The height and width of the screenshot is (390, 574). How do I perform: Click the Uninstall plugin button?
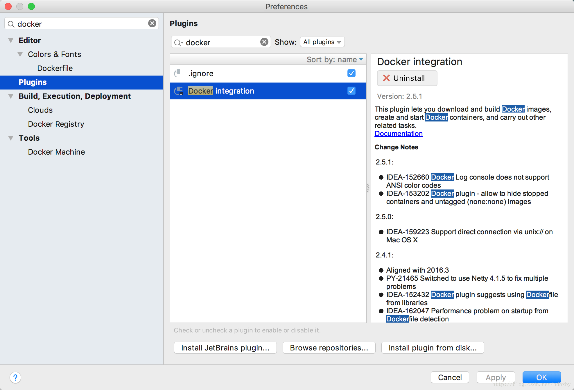coord(407,78)
